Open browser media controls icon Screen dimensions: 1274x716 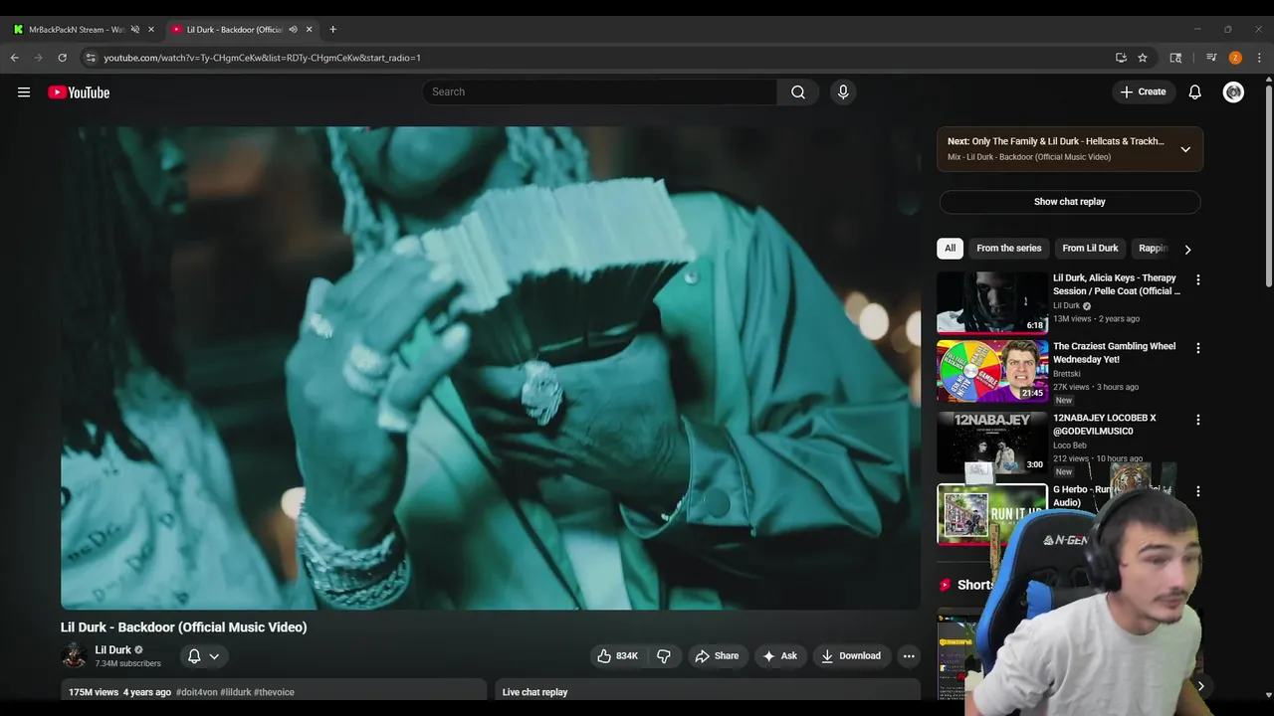coord(1211,58)
